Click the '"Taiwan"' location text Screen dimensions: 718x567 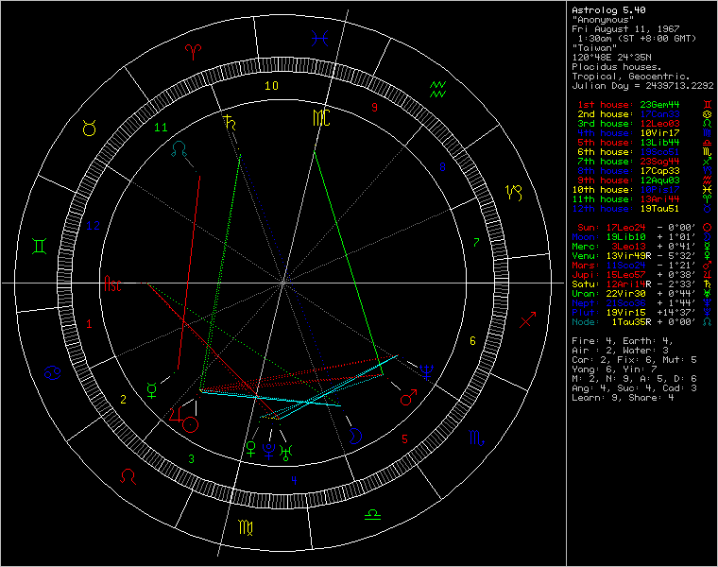(594, 48)
